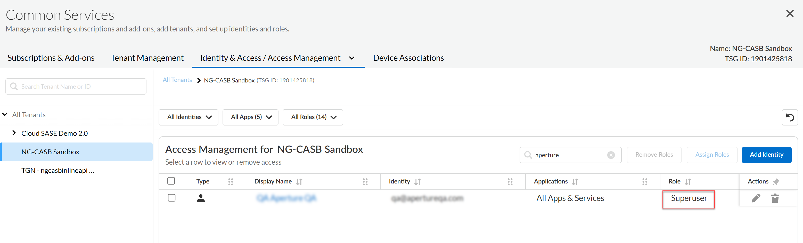The width and height of the screenshot is (803, 243).
Task: Open the All Identities dropdown
Action: 189,117
